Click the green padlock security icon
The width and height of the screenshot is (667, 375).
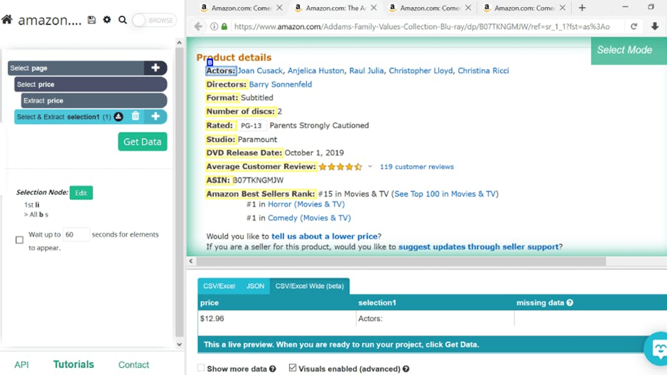coord(224,26)
